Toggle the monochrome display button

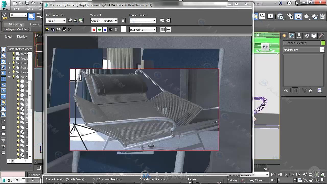[116, 30]
